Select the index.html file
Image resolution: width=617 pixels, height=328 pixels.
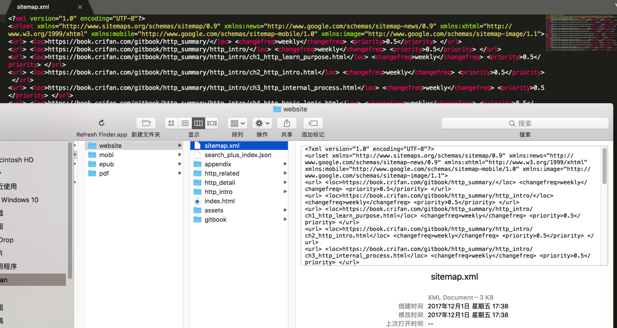[x=239, y=201]
